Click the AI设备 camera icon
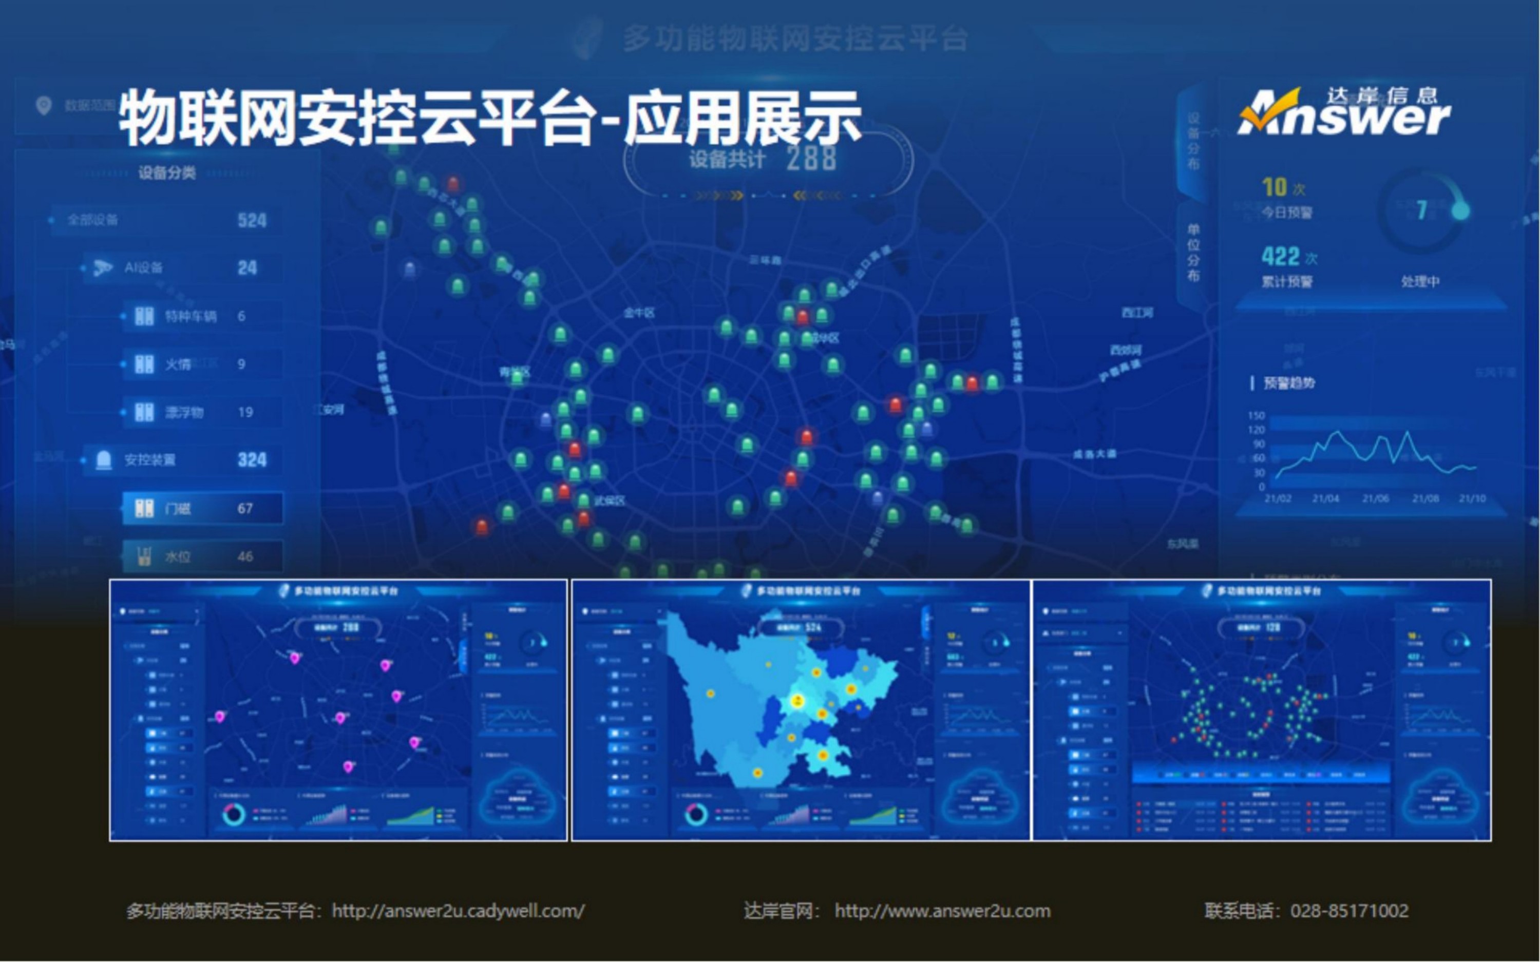 103,268
